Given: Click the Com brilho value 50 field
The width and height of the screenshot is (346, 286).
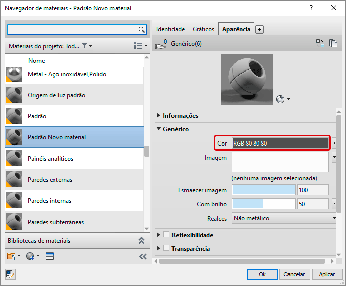Looking at the screenshot, I should (x=313, y=204).
